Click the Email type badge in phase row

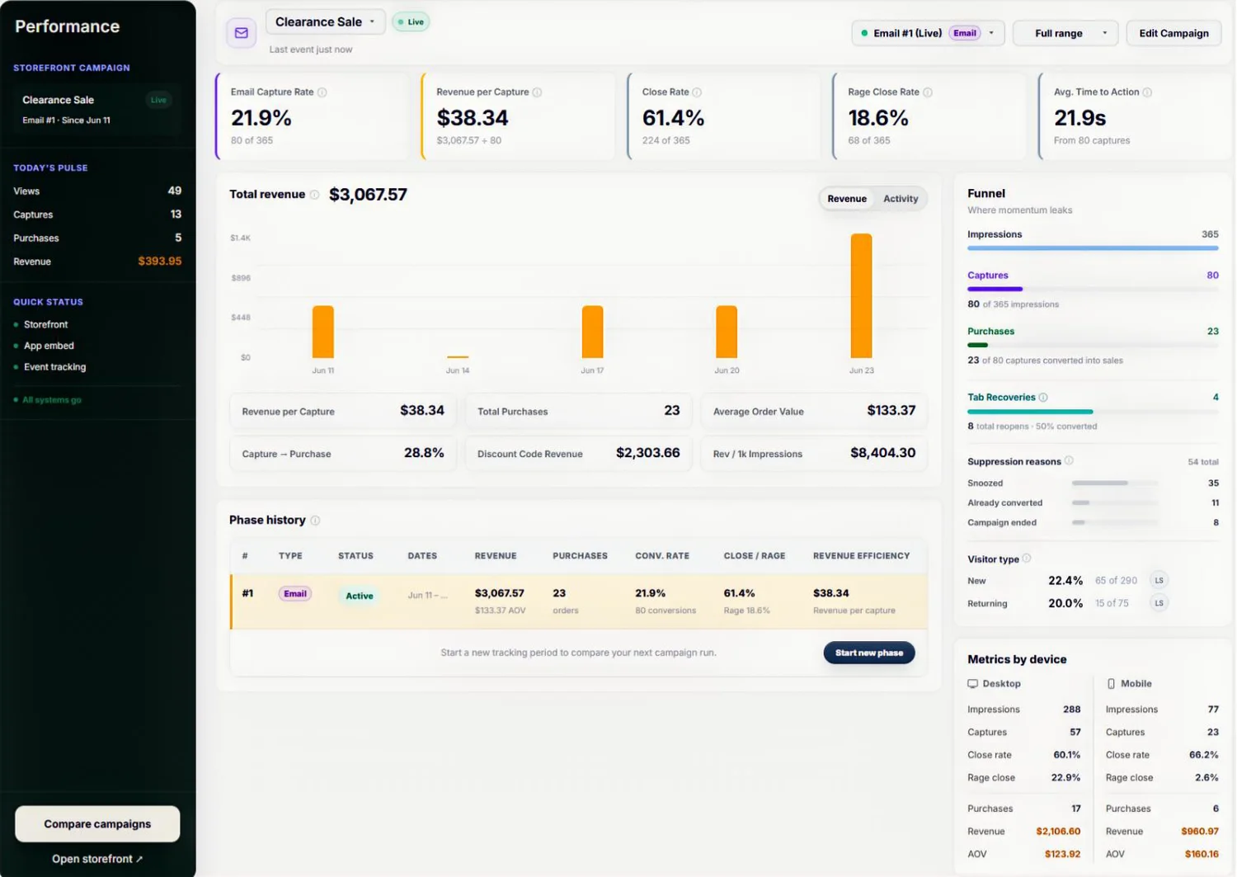[x=294, y=594]
